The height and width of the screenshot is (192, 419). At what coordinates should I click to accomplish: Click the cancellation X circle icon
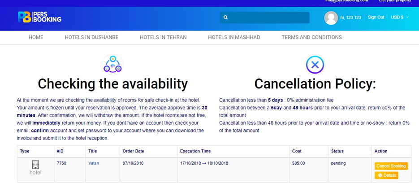315,65
